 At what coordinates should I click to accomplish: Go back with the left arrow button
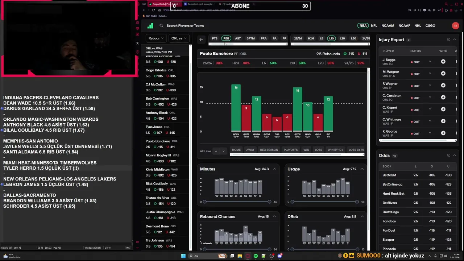click(201, 40)
